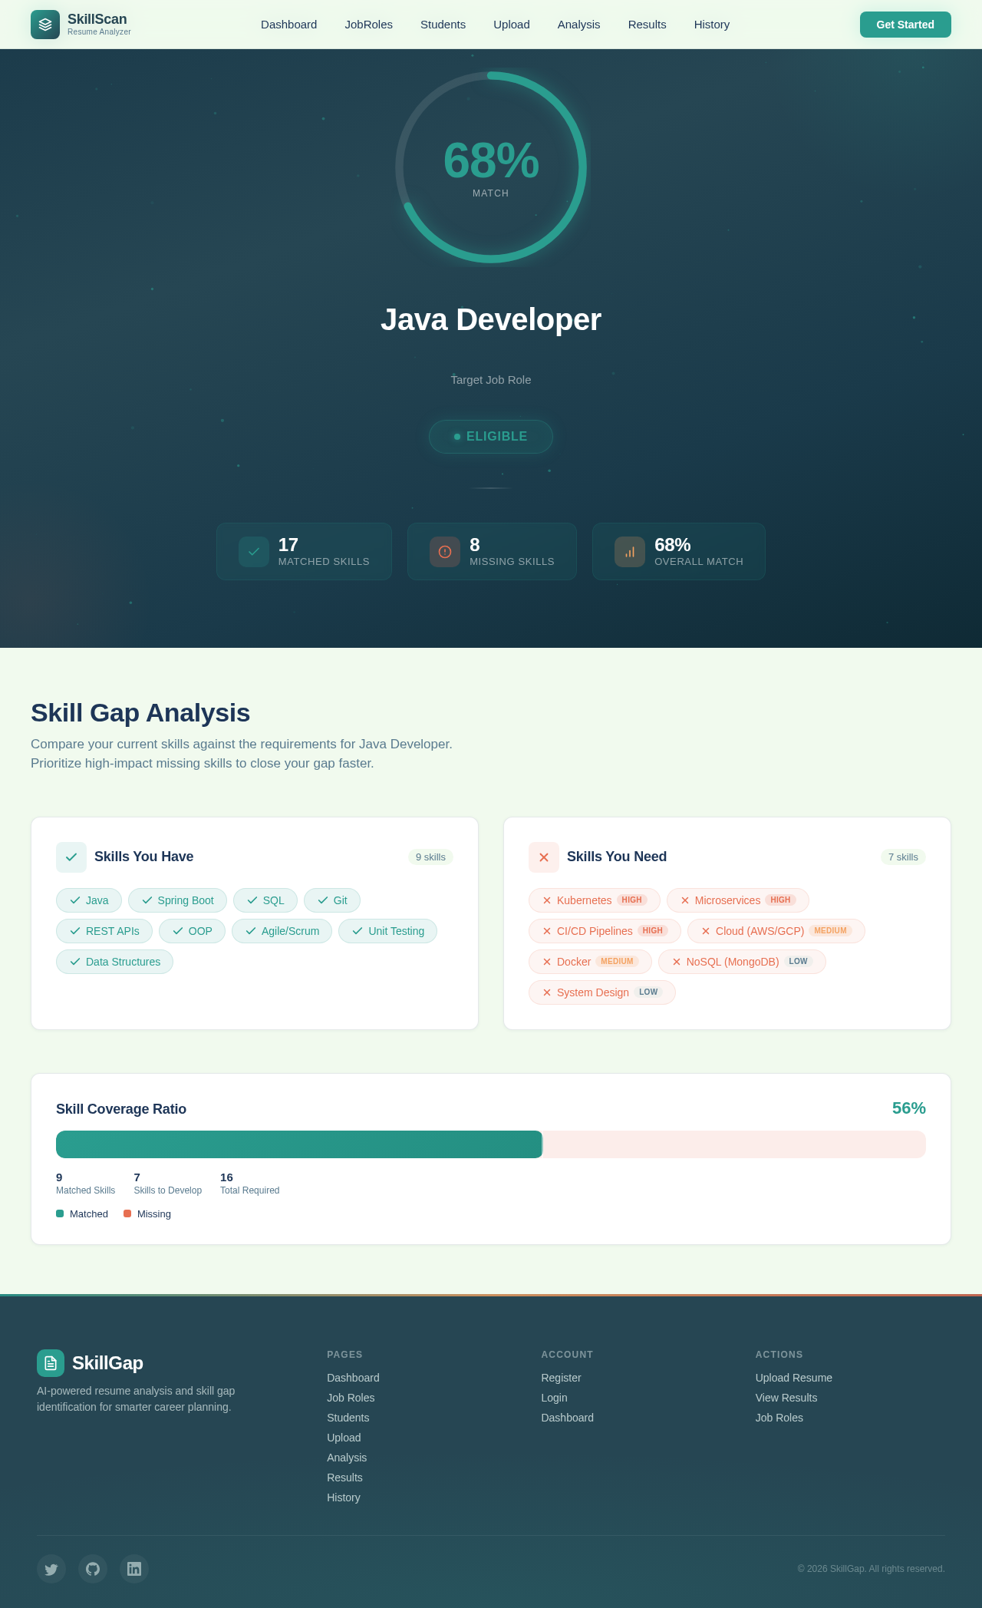Click the "9 skills" count badge
The width and height of the screenshot is (982, 1608).
point(430,857)
